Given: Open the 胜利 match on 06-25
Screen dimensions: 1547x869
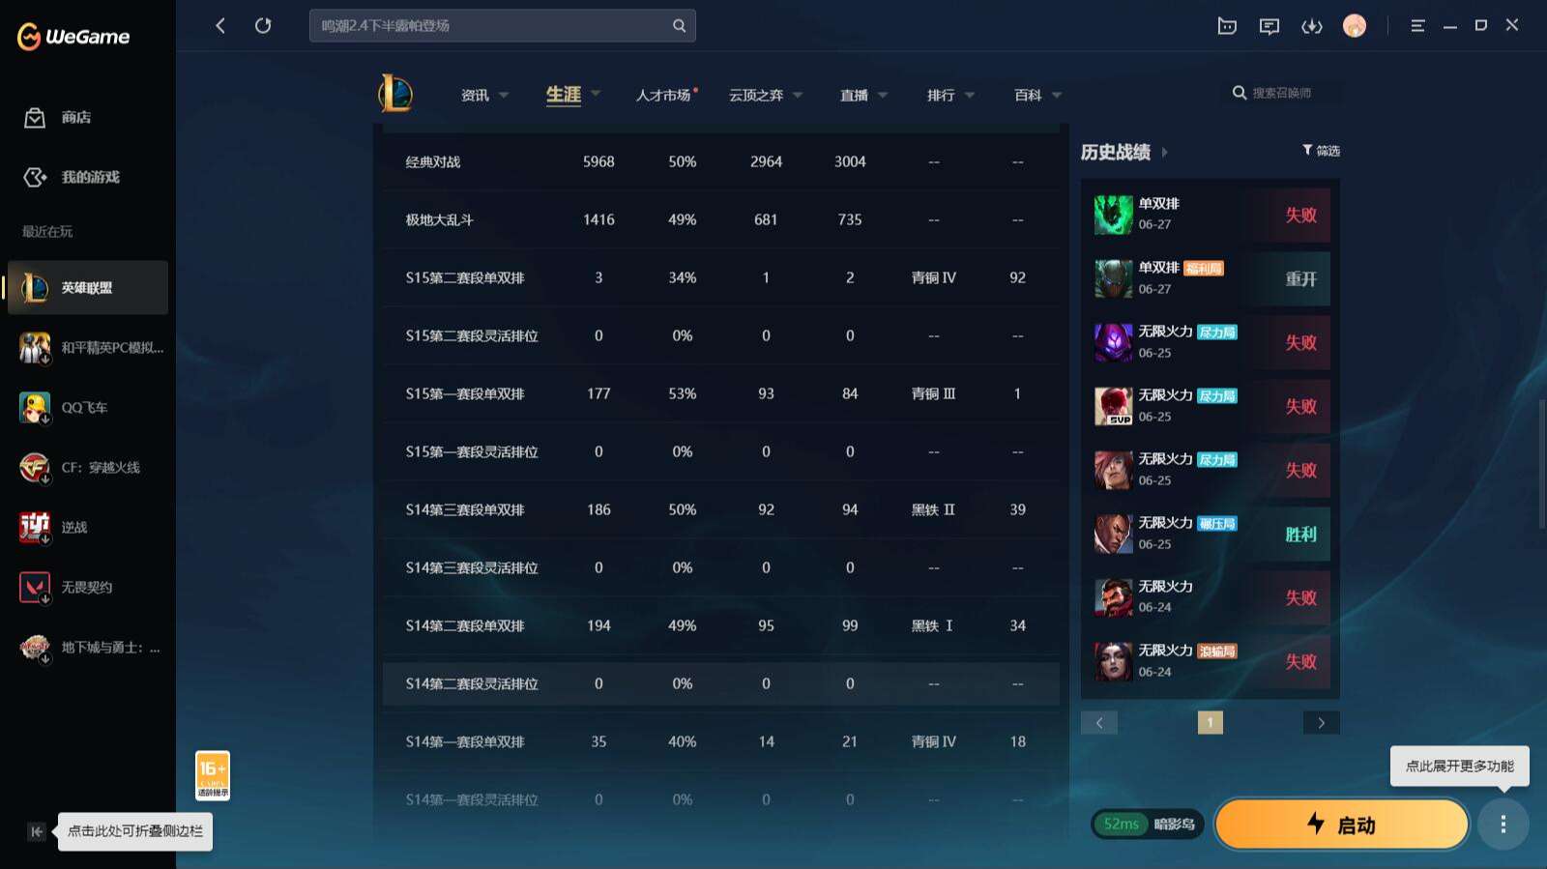Looking at the screenshot, I should click(1211, 534).
